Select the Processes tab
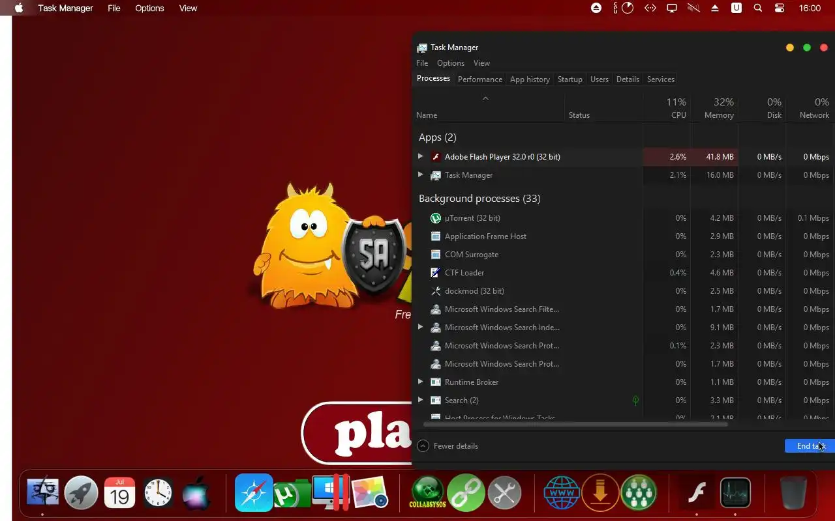Image resolution: width=835 pixels, height=521 pixels. [x=433, y=78]
